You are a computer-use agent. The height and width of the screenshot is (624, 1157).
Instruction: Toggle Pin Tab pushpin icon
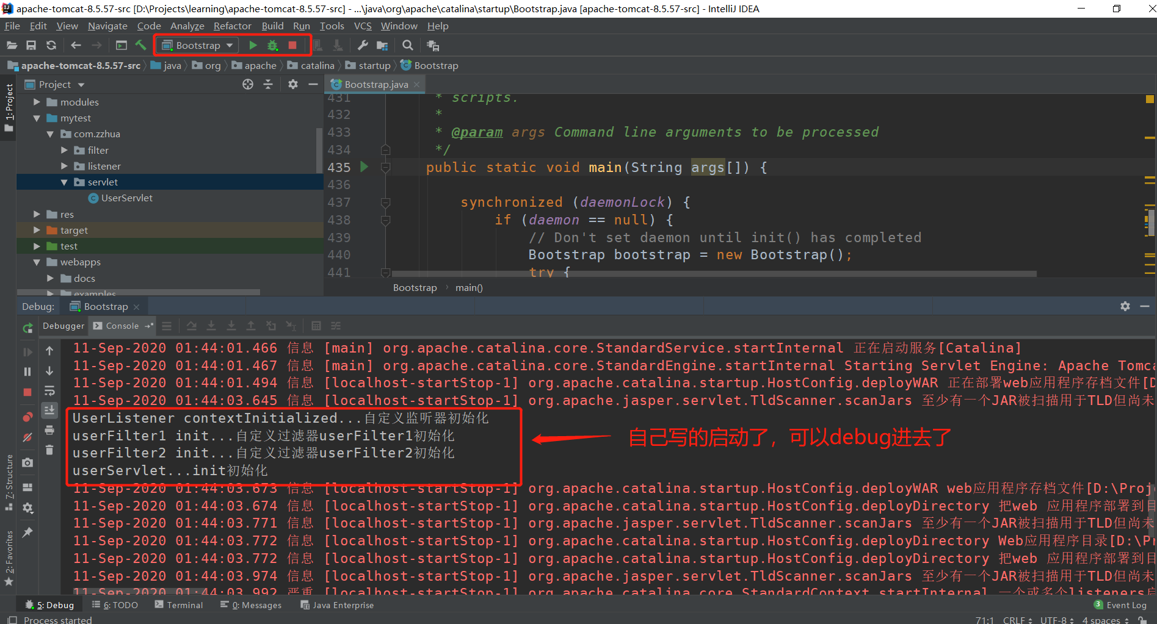coord(27,533)
